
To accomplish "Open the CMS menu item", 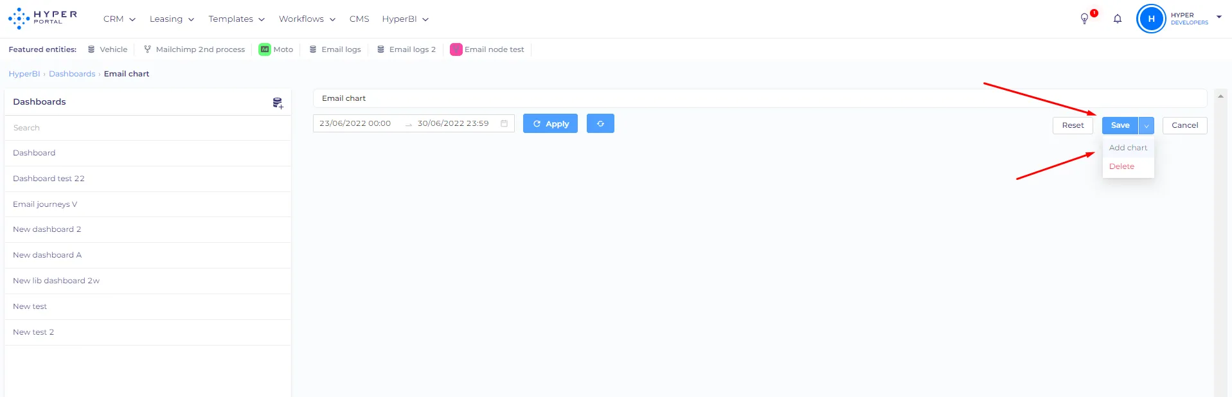I will [x=359, y=19].
